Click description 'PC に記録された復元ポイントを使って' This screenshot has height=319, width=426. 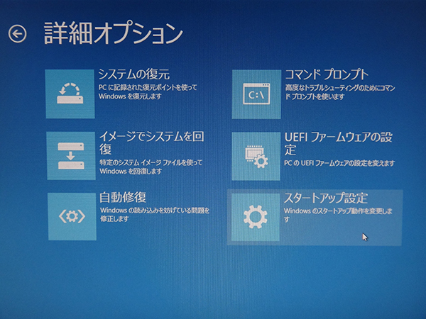point(148,87)
